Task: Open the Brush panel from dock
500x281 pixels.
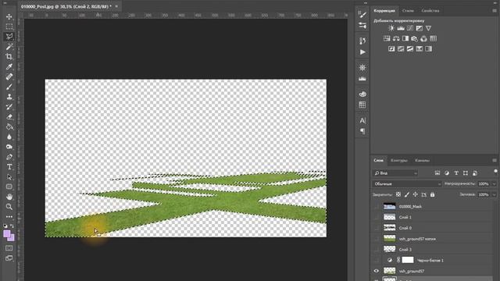Action: pyautogui.click(x=362, y=14)
